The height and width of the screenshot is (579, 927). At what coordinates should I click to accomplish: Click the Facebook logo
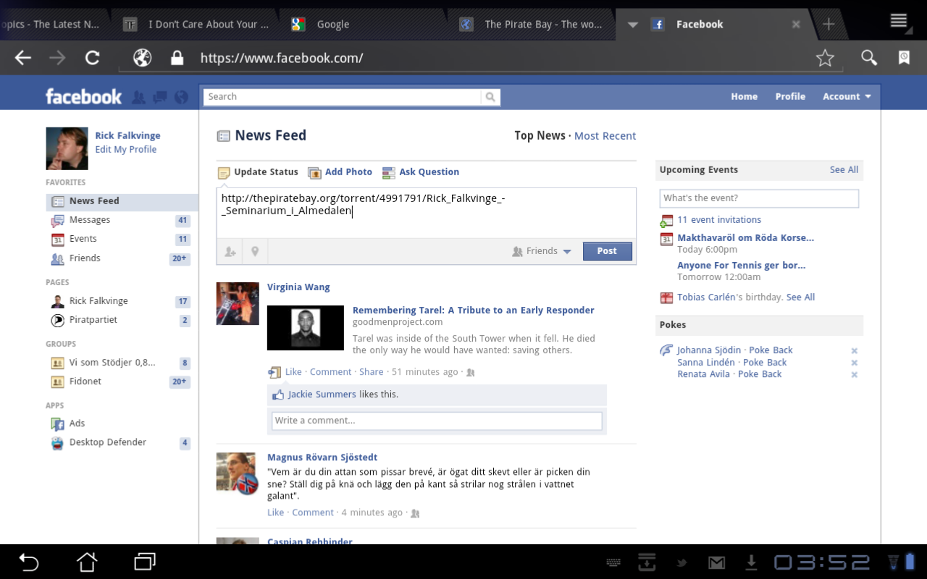84,96
